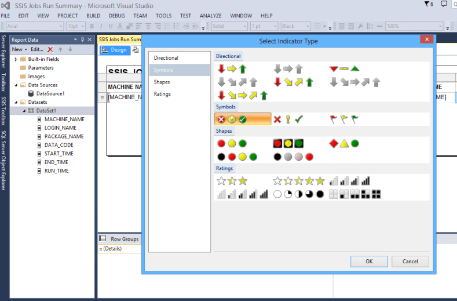Open the Server Explorer side tab
457x301 pixels.
click(x=3, y=52)
